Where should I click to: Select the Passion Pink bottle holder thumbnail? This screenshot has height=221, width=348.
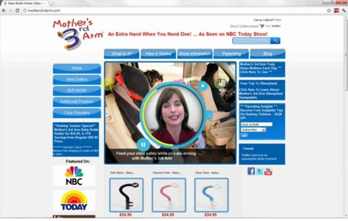[x=169, y=195]
